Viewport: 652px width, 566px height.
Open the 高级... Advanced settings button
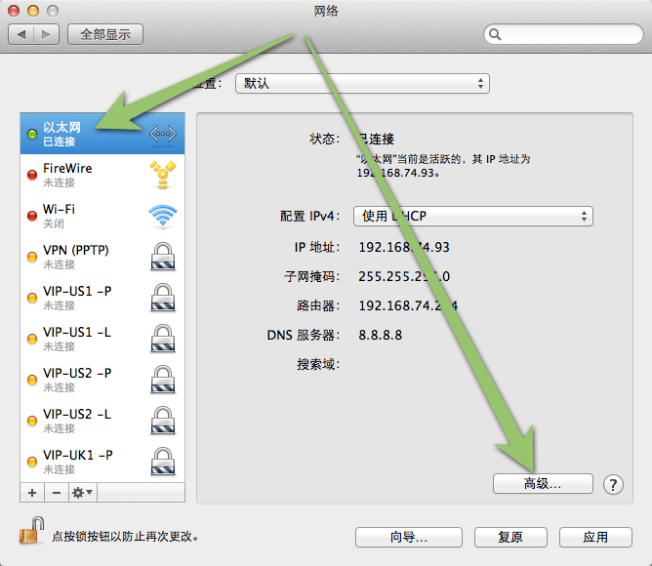click(543, 484)
